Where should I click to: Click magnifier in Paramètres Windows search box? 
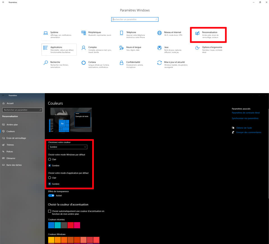click(156, 19)
